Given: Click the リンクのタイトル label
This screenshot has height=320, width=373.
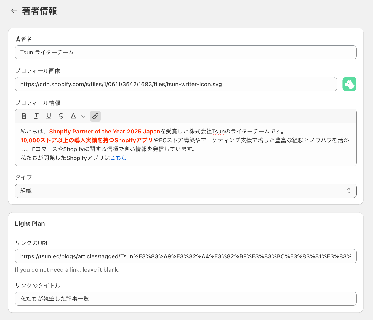Looking at the screenshot, I should coord(38,285).
